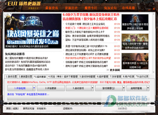Viewport: 158px width, 115px height.
Task: Open activity 参与麦当劳微博转发 赢魔兽世界传奇人物卡
Action: click(x=27, y=69)
